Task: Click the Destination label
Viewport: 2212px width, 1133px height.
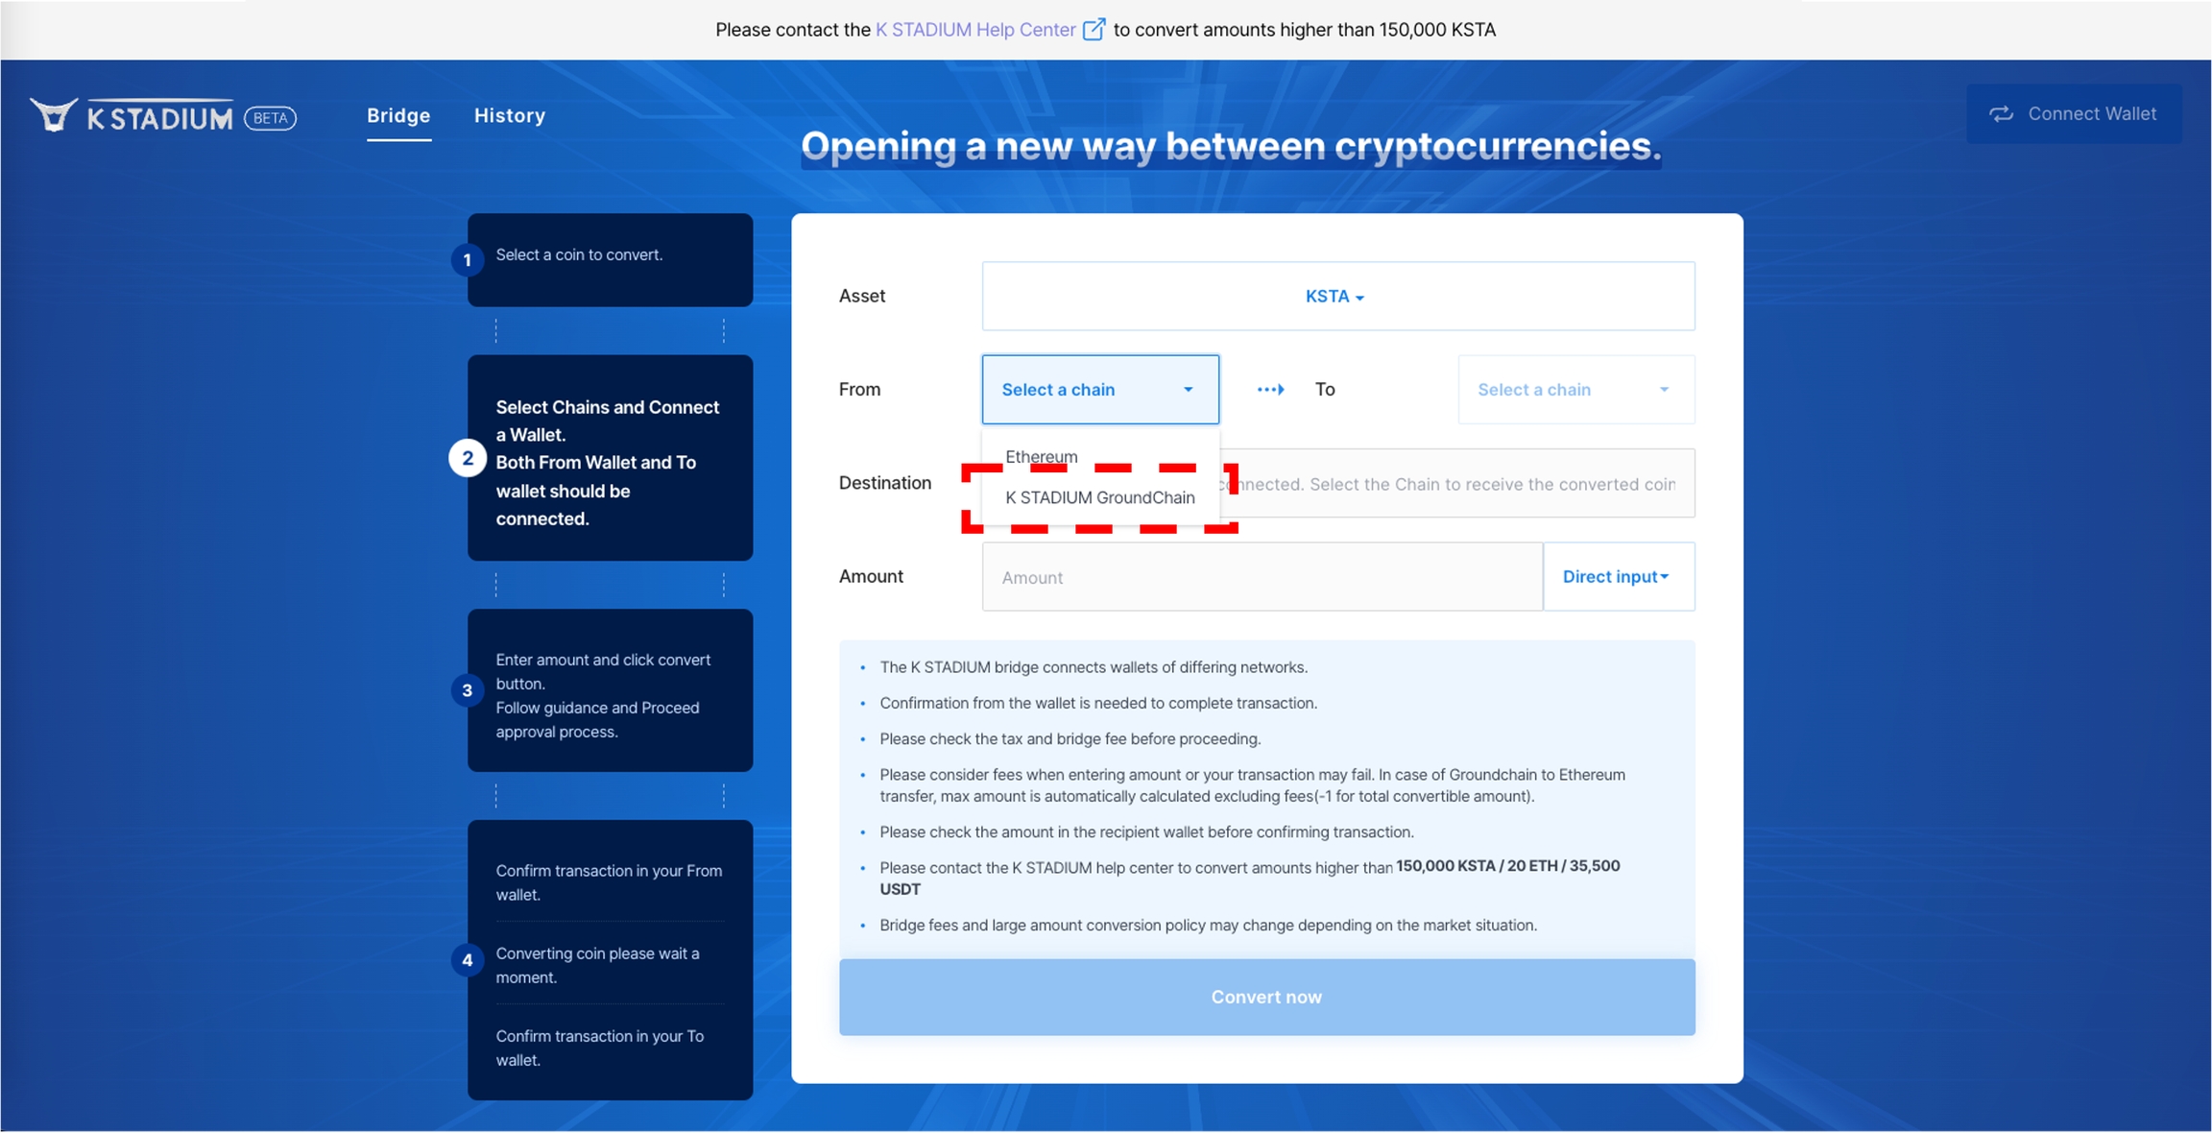Action: (x=884, y=482)
